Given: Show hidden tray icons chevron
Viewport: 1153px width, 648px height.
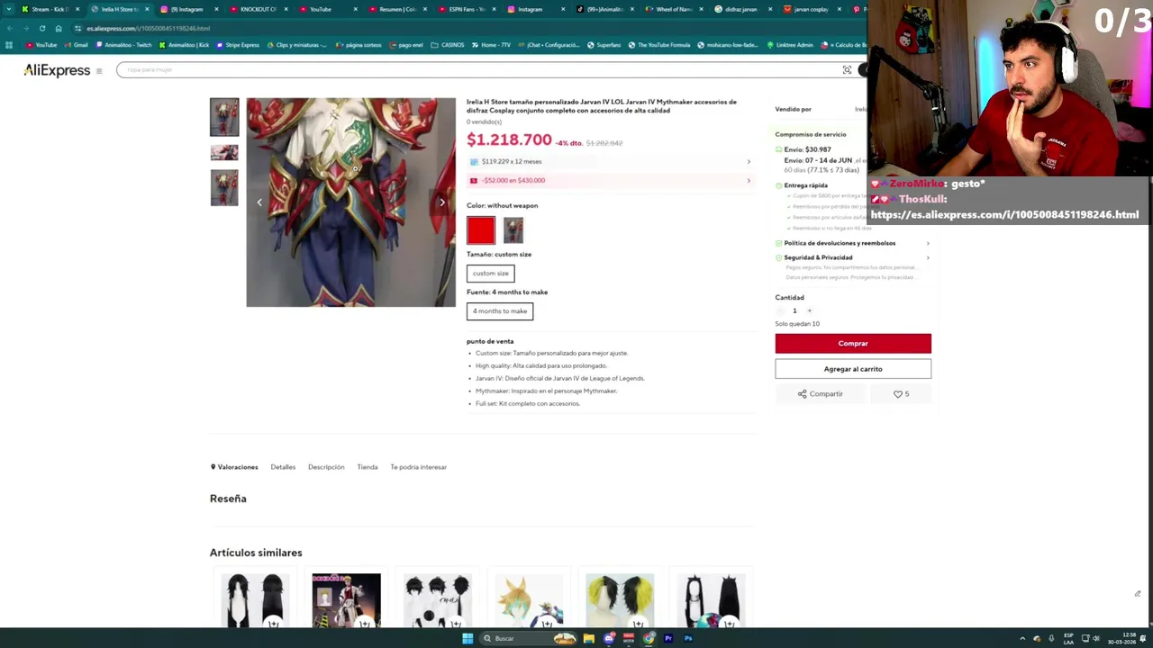Looking at the screenshot, I should (x=1022, y=638).
